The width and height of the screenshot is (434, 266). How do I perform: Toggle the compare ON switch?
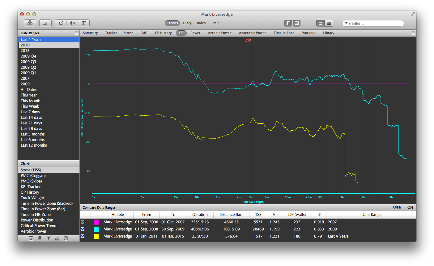point(410,208)
